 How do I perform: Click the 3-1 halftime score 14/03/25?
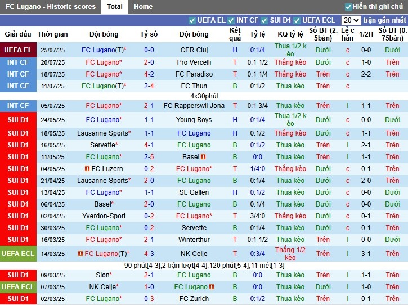[366, 253]
